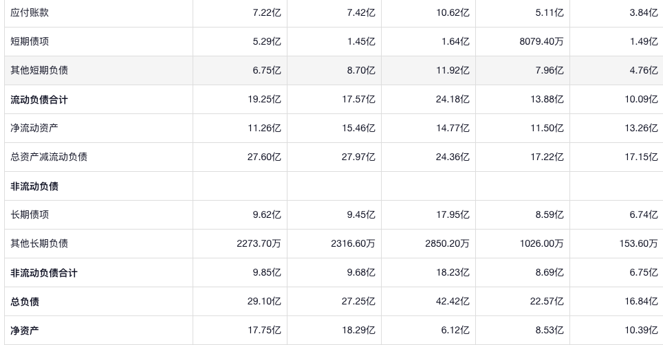Select the 净资产 row heading
The width and height of the screenshot is (663, 345).
tap(25, 331)
